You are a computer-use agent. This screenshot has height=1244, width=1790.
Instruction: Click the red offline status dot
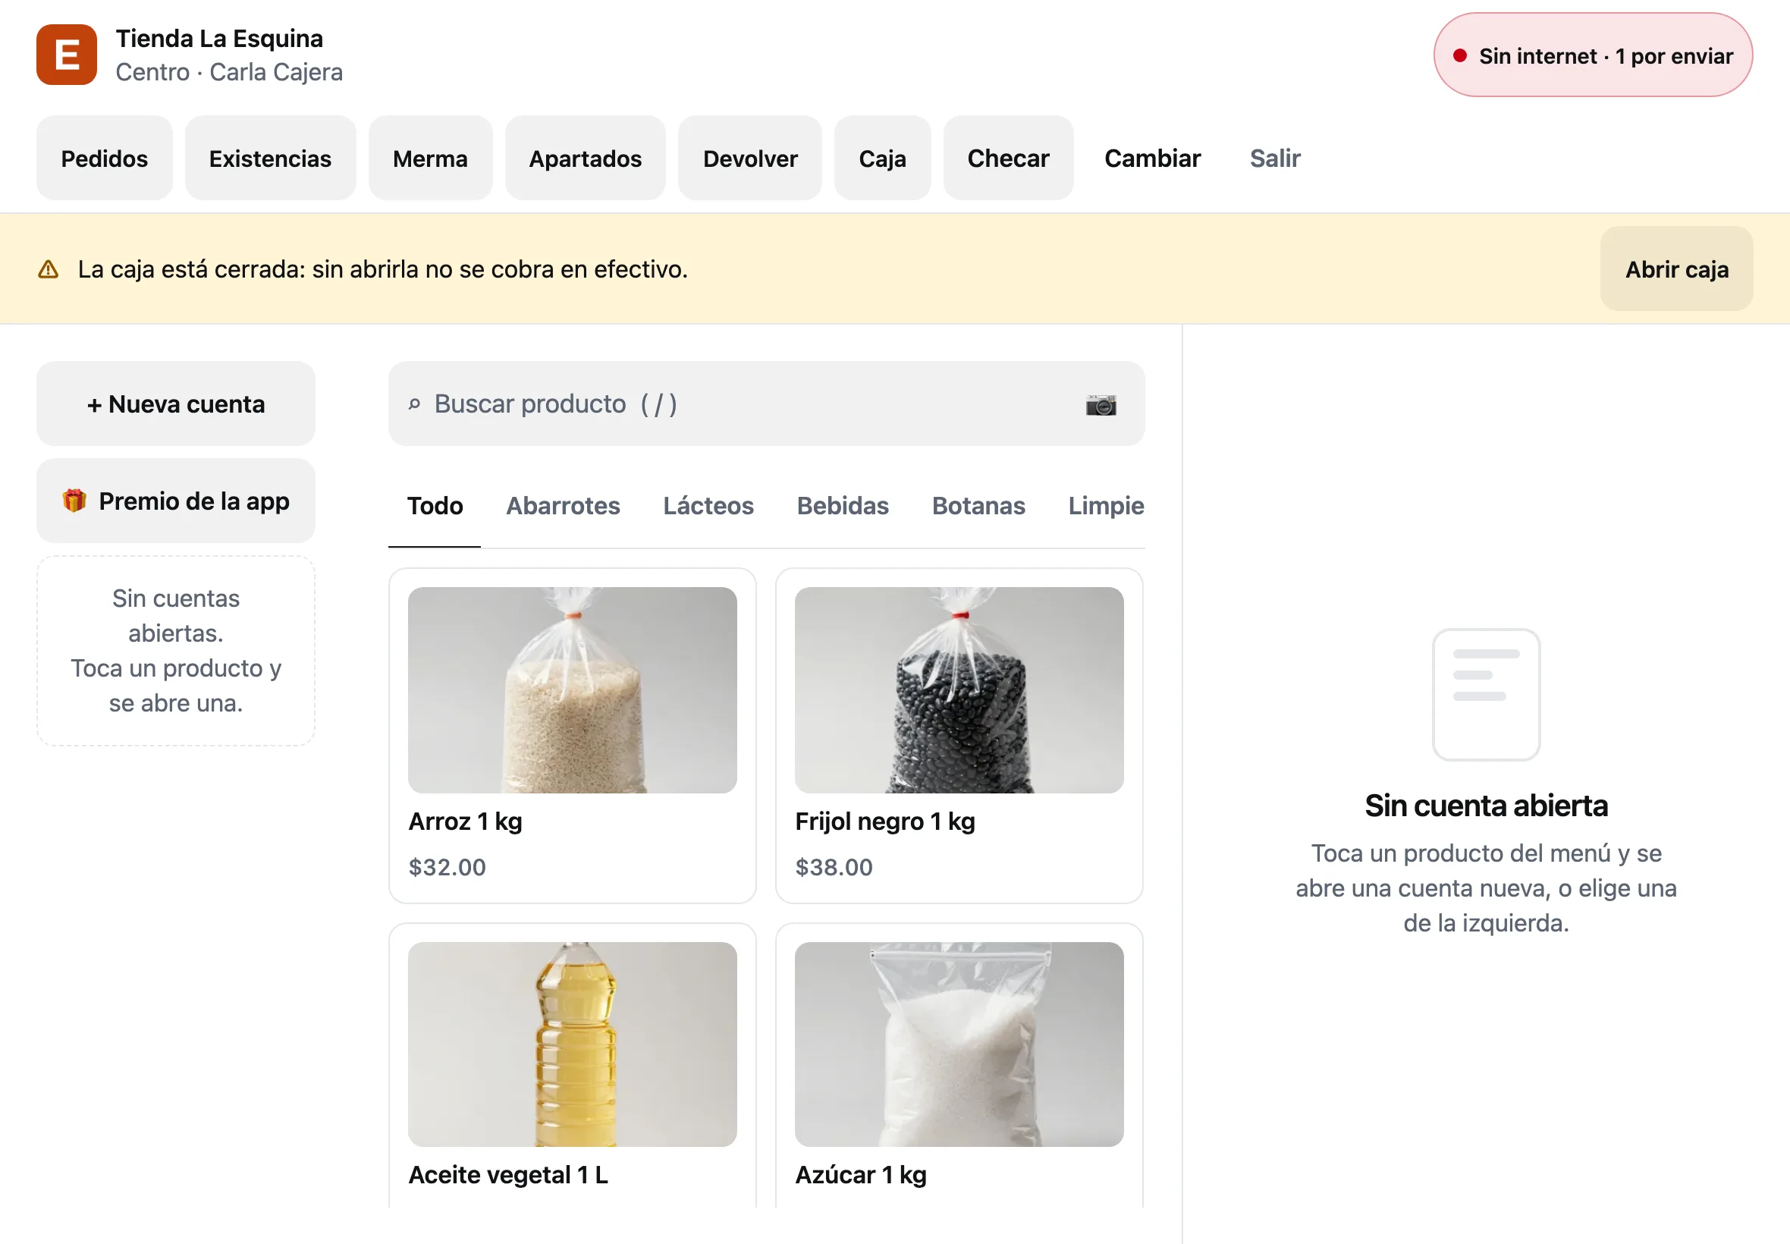(x=1459, y=55)
